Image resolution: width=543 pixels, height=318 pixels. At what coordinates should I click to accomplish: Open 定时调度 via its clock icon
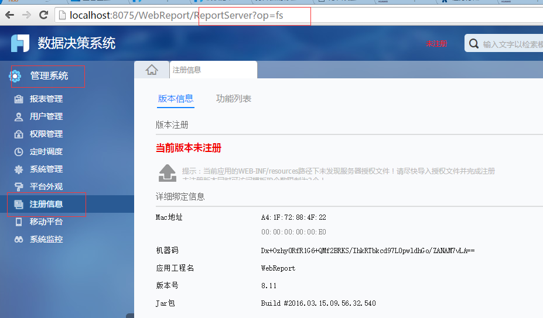(19, 152)
